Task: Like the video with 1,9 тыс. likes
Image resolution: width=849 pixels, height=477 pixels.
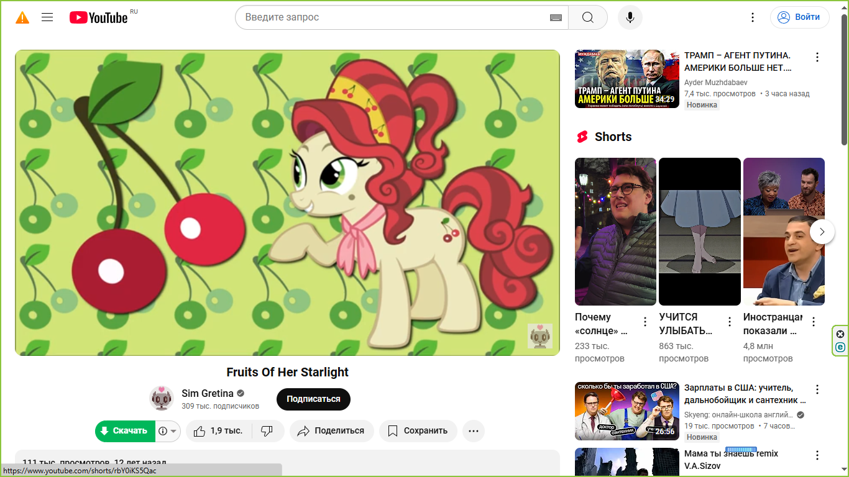Action: coord(218,431)
